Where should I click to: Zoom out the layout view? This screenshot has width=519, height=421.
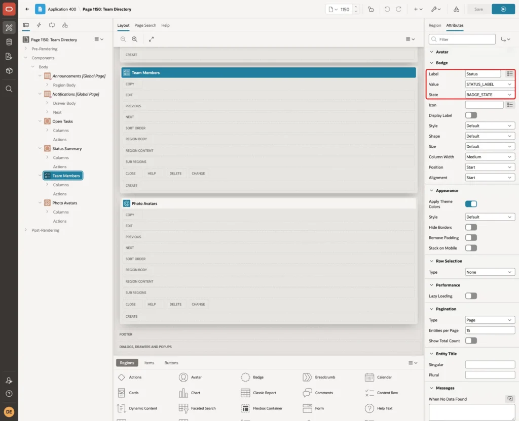coord(123,39)
